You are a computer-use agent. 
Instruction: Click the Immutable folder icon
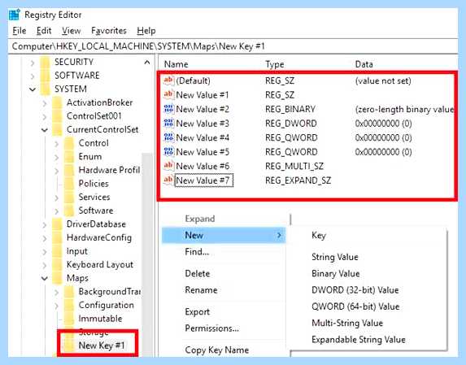click(69, 319)
